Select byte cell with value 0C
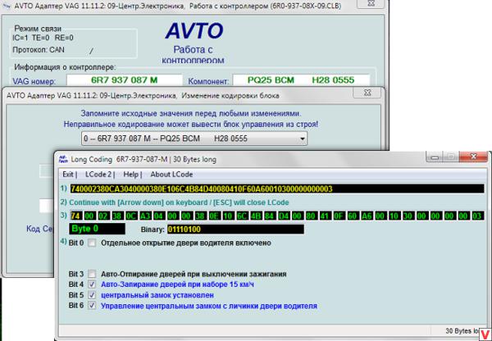 tap(130, 216)
